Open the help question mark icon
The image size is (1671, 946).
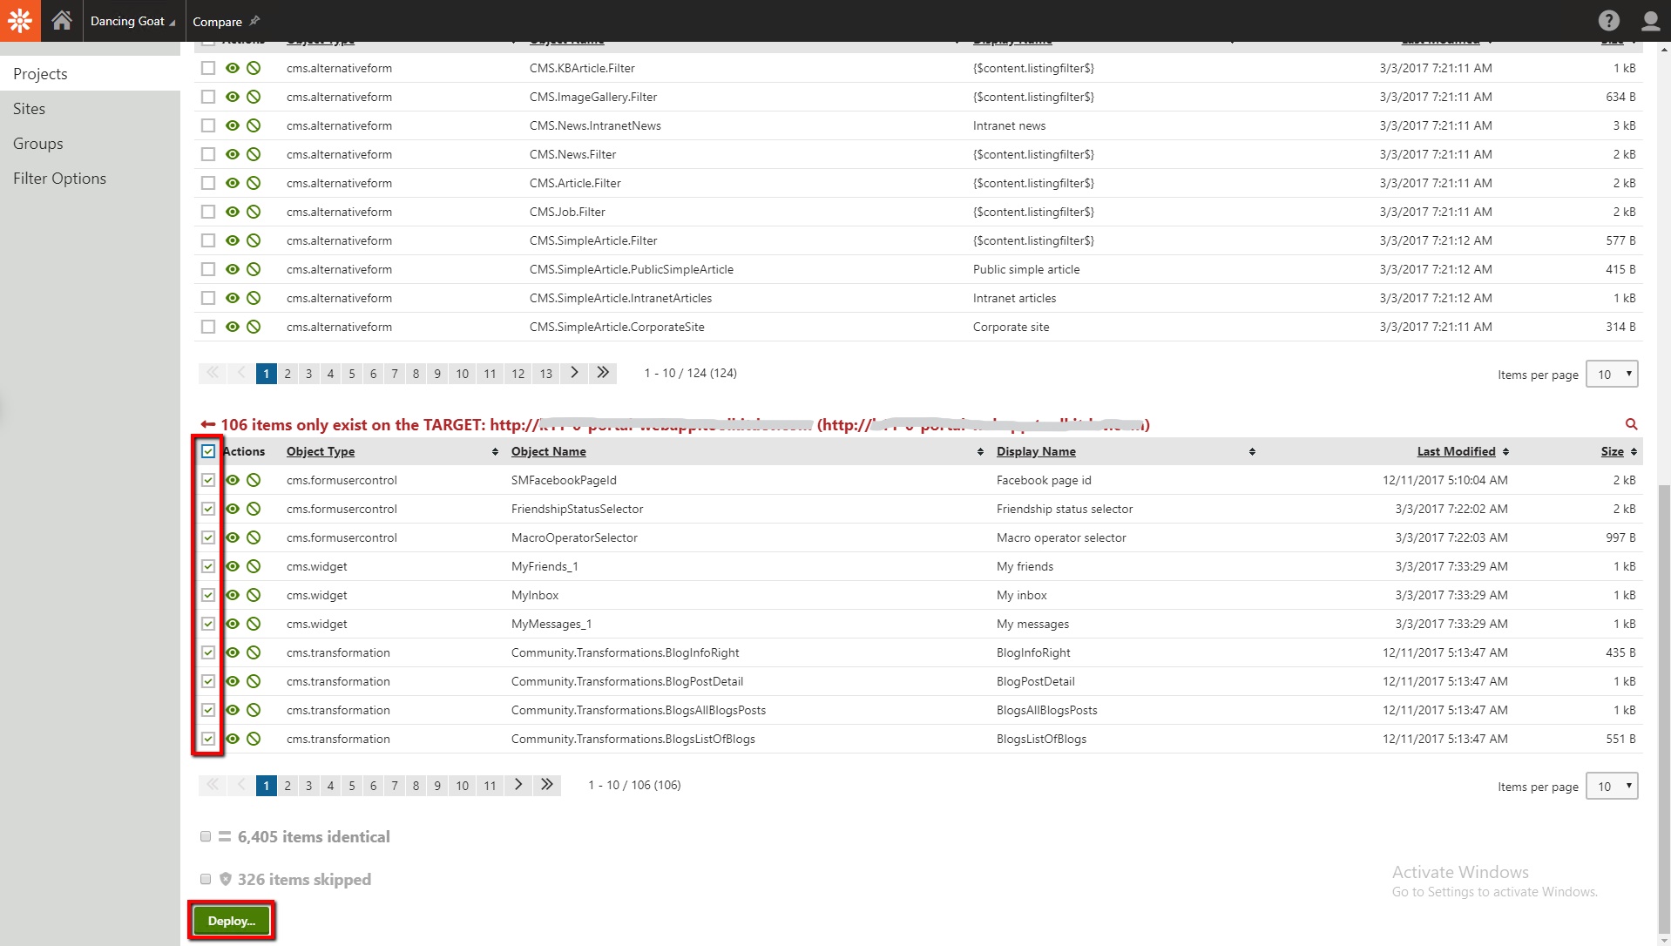tap(1608, 20)
